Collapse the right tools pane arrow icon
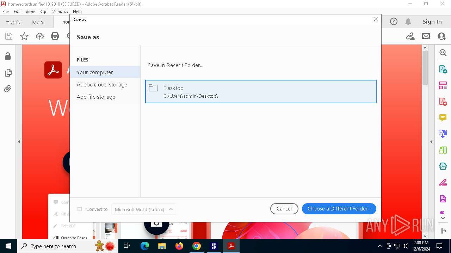 [443, 231]
